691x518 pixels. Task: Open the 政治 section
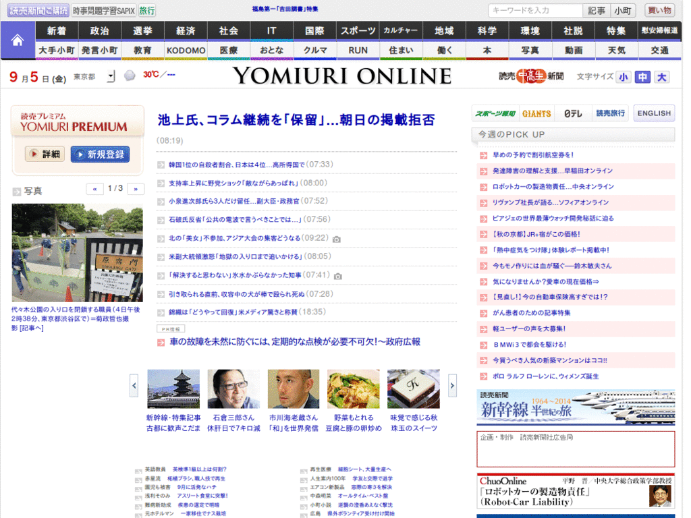[100, 31]
